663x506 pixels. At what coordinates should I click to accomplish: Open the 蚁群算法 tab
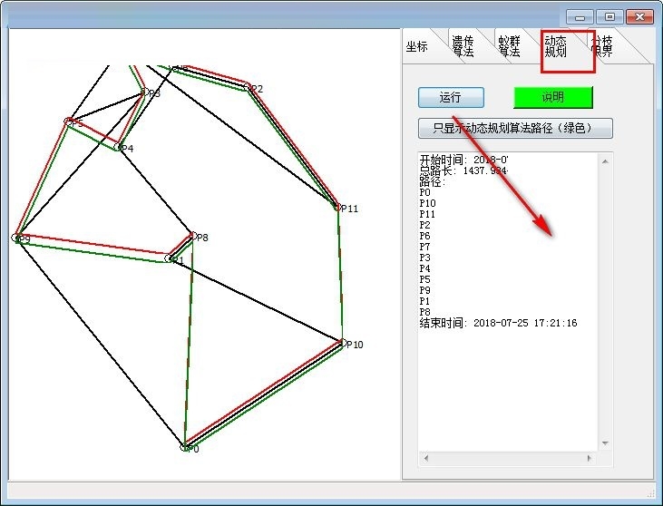[x=509, y=46]
